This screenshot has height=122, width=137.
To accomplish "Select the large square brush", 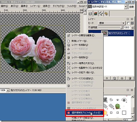I will (x=124, y=113).
